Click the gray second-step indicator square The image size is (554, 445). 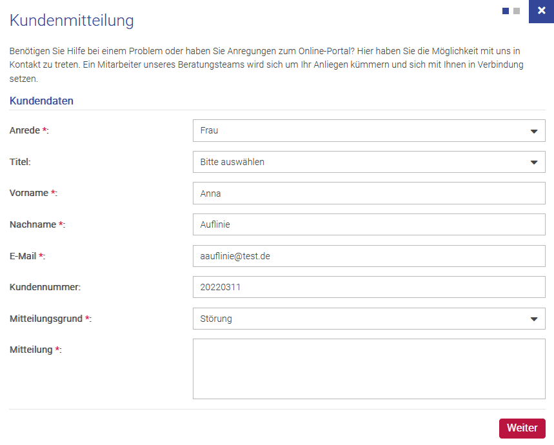pos(517,11)
